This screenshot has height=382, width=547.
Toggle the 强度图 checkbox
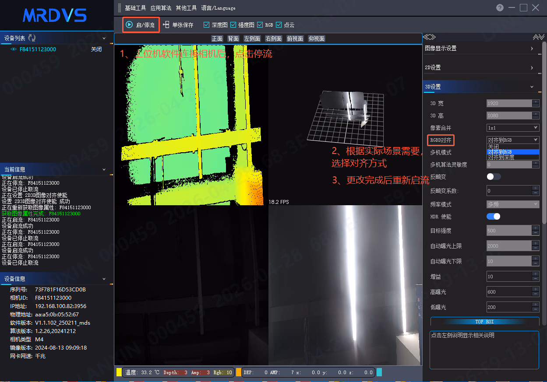tap(233, 25)
